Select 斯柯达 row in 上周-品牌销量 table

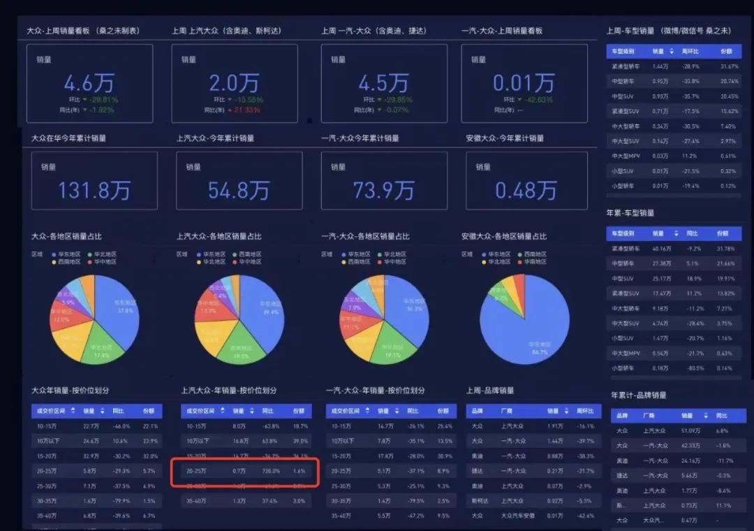click(534, 501)
